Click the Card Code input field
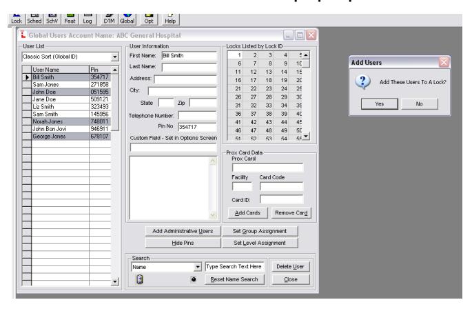Screen dimensions: 472x311 [x=281, y=187]
